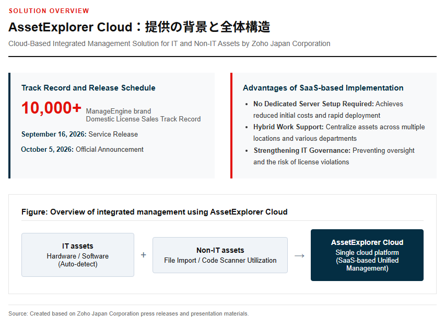The width and height of the screenshot is (445, 325).
Task: Click the red '10,000+' figure
Action: pyautogui.click(x=51, y=108)
